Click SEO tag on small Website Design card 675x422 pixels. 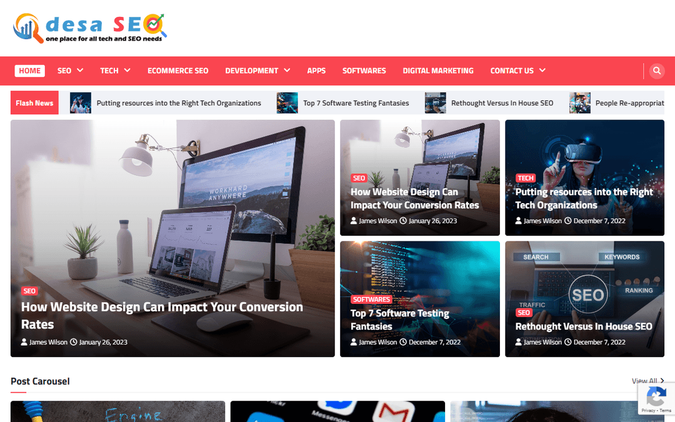[359, 178]
